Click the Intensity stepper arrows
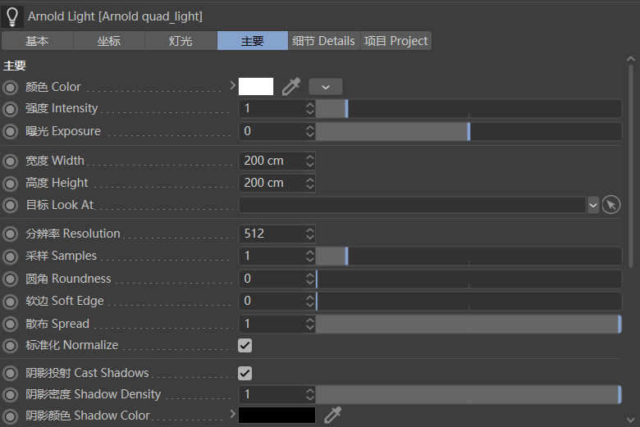The image size is (640, 427). coord(310,108)
